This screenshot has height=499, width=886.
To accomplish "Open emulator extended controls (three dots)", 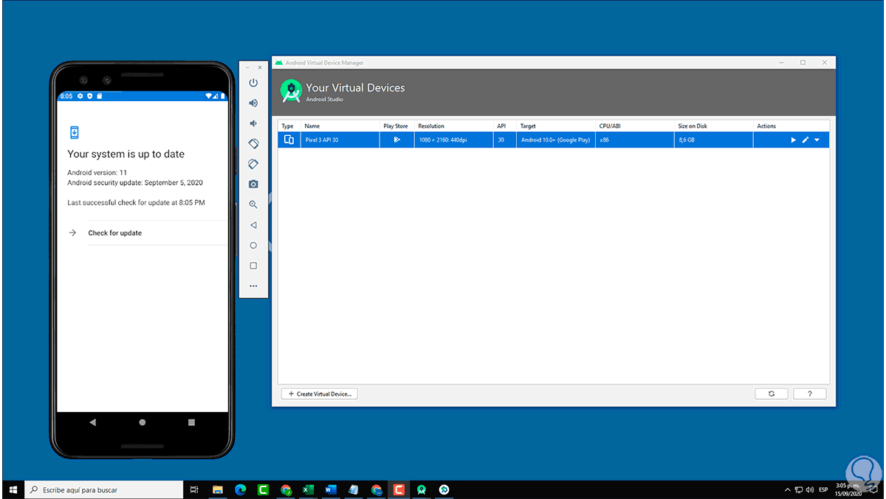I will pyautogui.click(x=253, y=286).
